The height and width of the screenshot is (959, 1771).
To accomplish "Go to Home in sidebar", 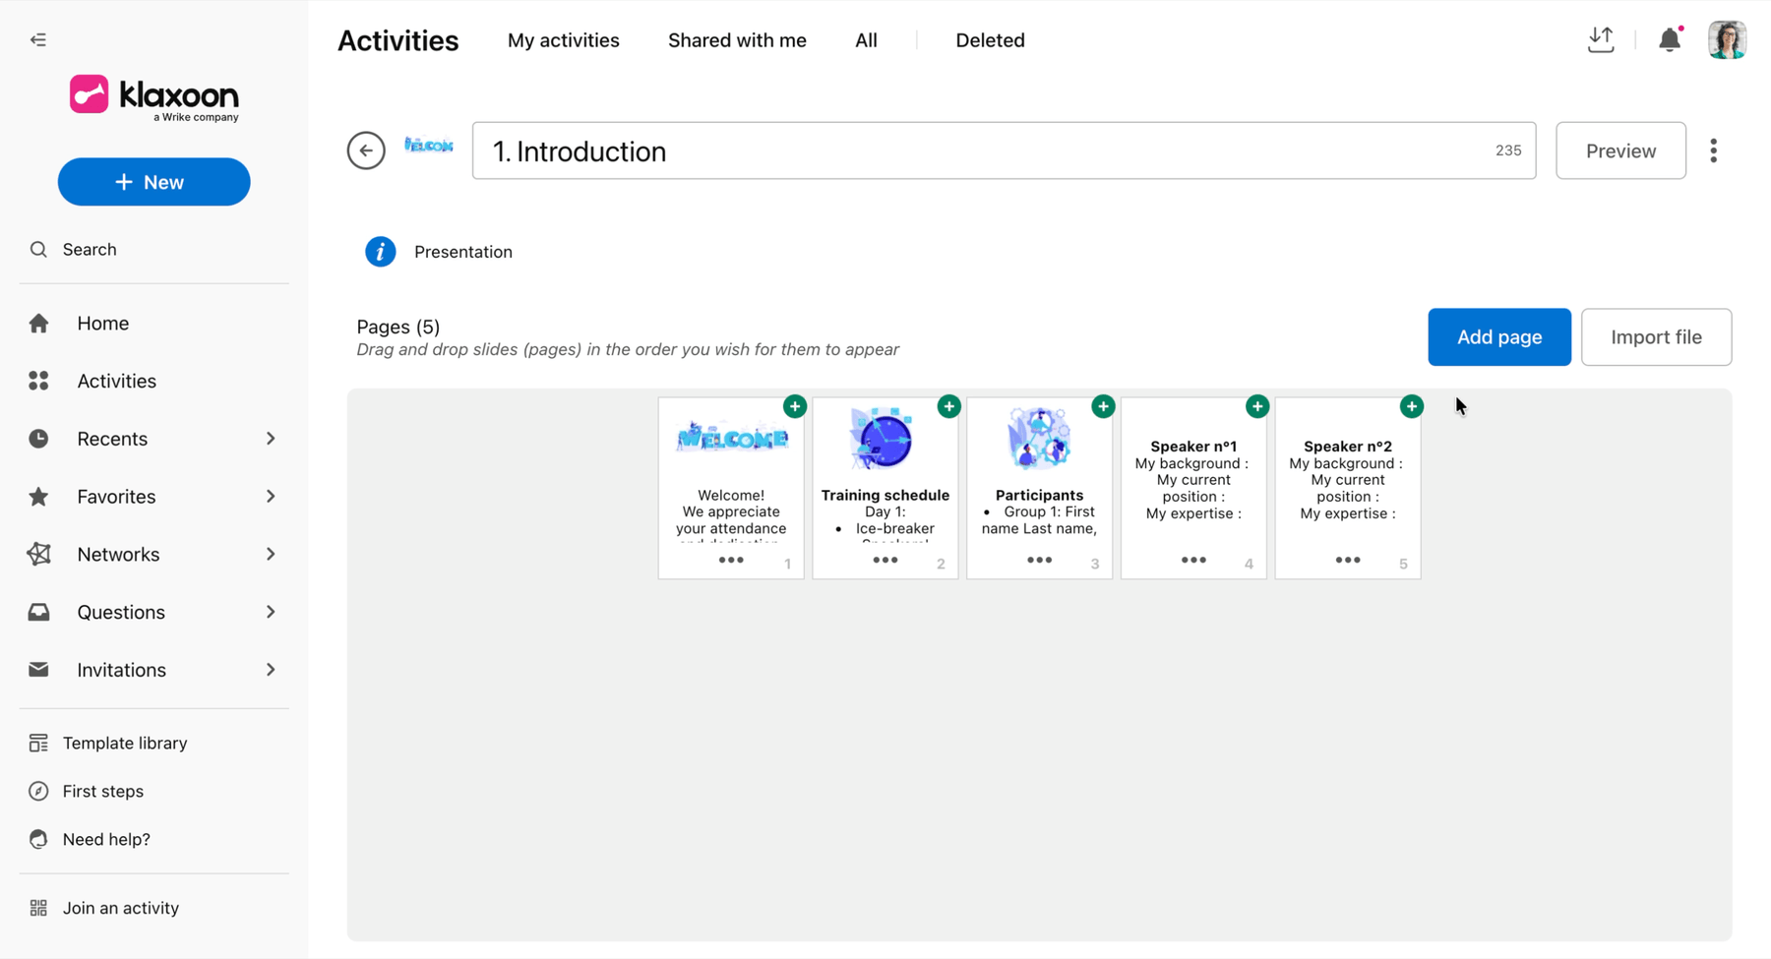I will coord(103,324).
